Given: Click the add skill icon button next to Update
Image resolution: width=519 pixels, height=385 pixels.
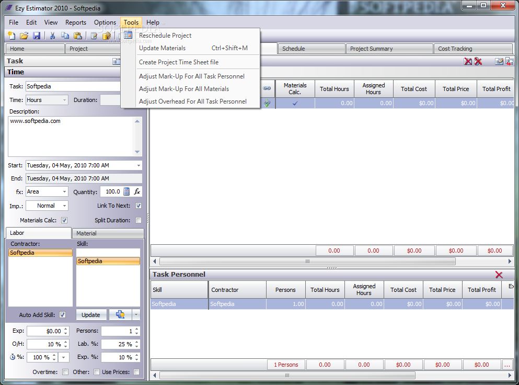Looking at the screenshot, I should coord(120,315).
